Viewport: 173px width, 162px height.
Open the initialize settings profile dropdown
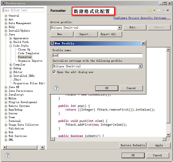point(140,66)
